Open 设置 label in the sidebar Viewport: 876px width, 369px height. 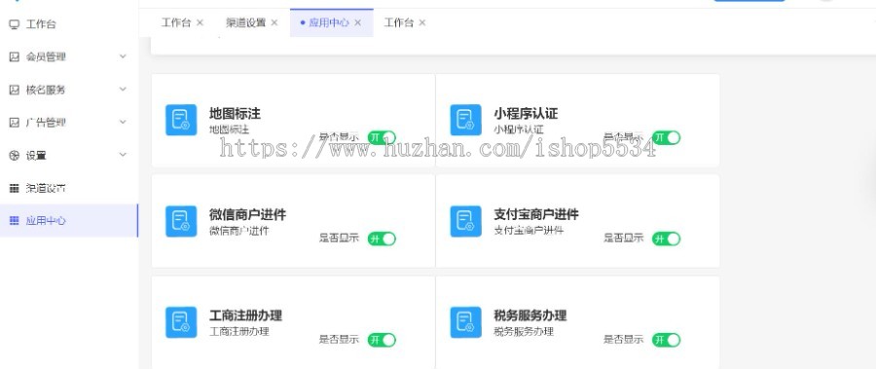tap(36, 156)
